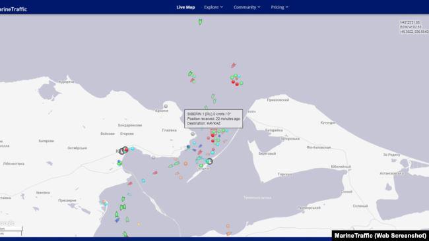Open the Live Map tab
This screenshot has width=429, height=241.
pos(185,7)
